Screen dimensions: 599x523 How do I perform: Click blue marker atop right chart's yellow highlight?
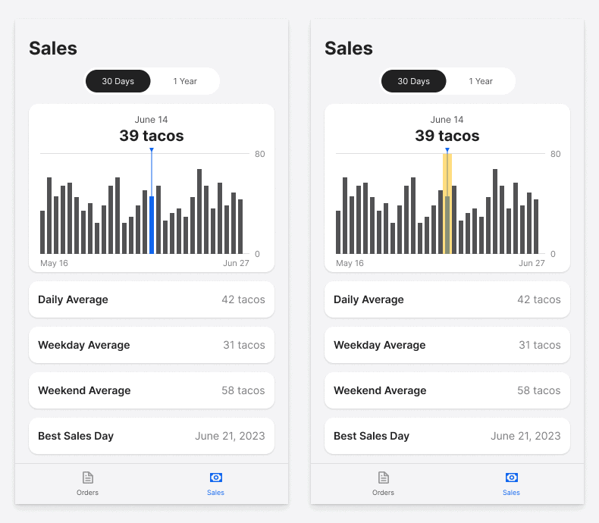[x=447, y=150]
